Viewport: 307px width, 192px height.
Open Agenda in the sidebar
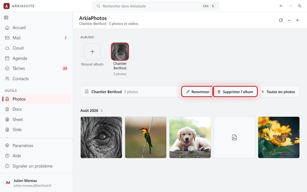tap(36, 58)
